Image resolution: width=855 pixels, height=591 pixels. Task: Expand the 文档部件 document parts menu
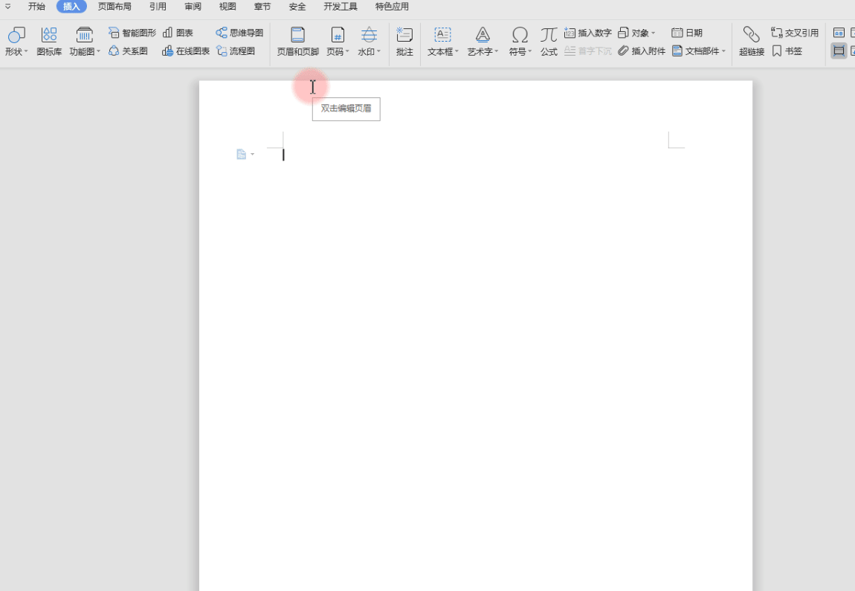coord(699,51)
